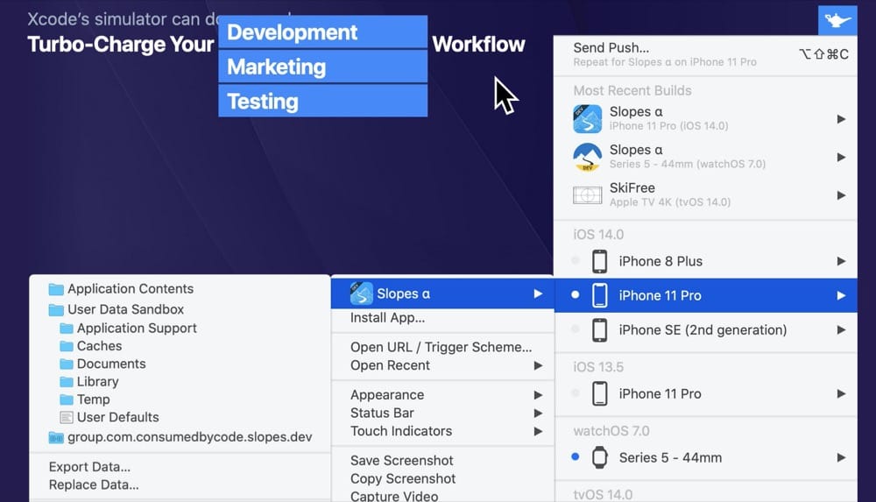This screenshot has width=876, height=502.
Task: Toggle boot indicator dot for iPhone SE
Action: (x=576, y=329)
